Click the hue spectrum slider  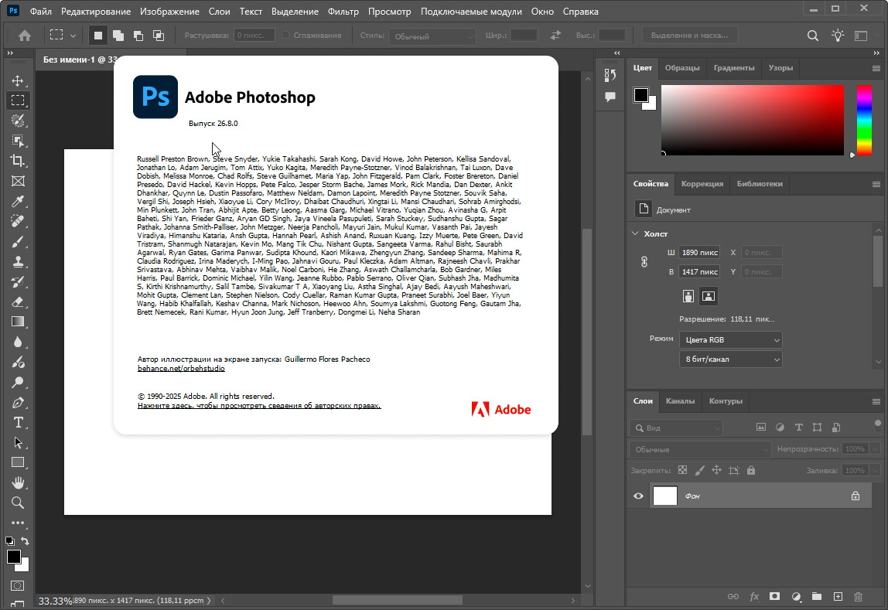click(864, 120)
